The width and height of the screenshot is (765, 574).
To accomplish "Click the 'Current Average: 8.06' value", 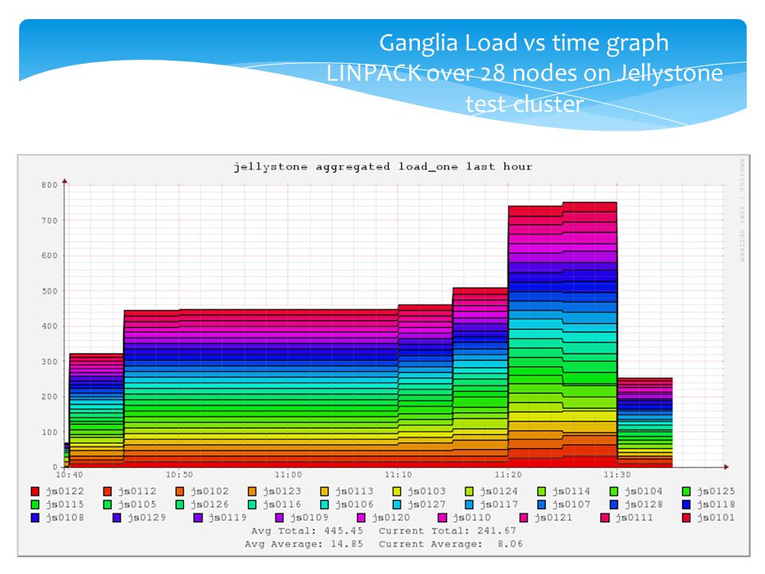I will pyautogui.click(x=450, y=544).
